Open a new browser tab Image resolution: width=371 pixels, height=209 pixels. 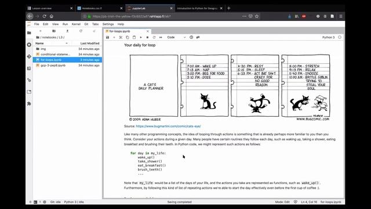pyautogui.click(x=228, y=8)
